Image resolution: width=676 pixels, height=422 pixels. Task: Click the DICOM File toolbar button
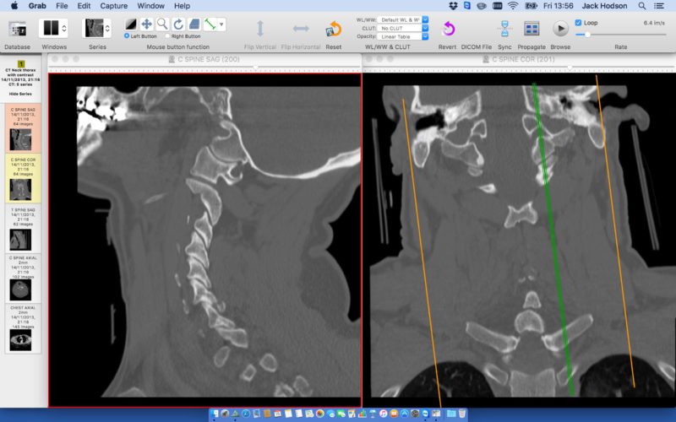click(476, 47)
